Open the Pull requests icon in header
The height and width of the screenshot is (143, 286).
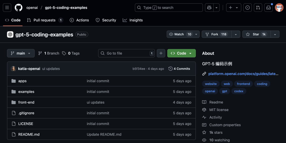[x=258, y=8]
